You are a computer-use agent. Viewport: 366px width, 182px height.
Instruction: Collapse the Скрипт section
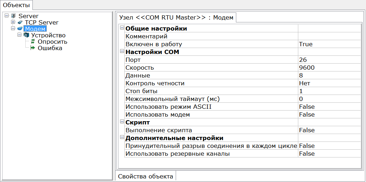pyautogui.click(x=122, y=122)
